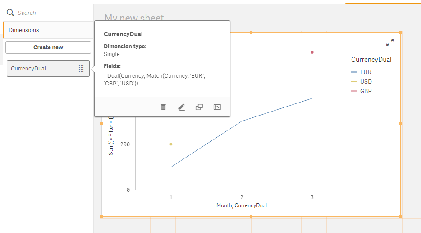Click the y-axis Sum expression label
Viewport: 421px width, 233px height.
tap(111, 136)
